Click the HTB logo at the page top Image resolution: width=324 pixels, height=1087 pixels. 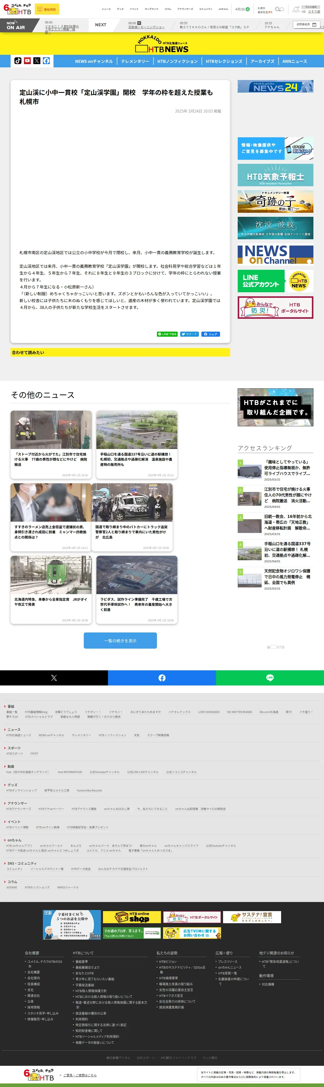(17, 9)
